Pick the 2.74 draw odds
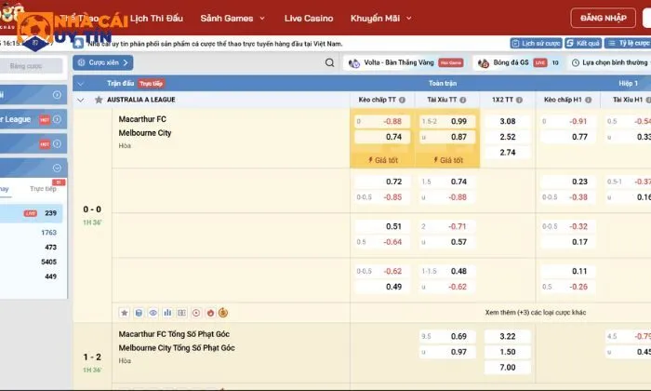 [508, 153]
